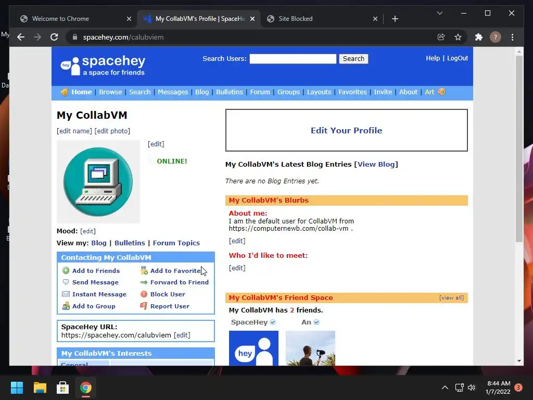Click the SpaceHey logo icon
Image resolution: width=533 pixels, height=400 pixels.
tap(70, 66)
